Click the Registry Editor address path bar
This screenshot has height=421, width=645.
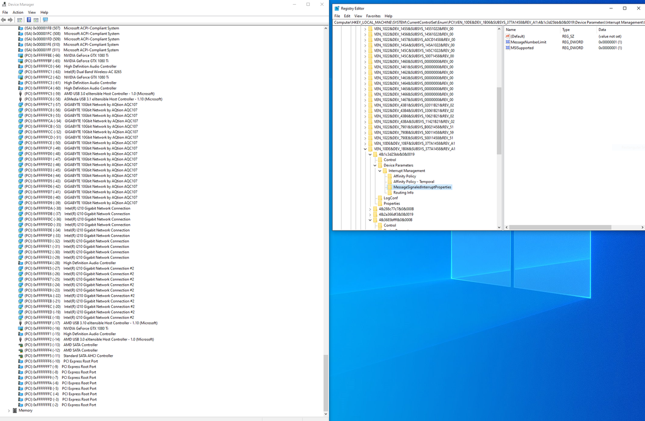pyautogui.click(x=489, y=23)
